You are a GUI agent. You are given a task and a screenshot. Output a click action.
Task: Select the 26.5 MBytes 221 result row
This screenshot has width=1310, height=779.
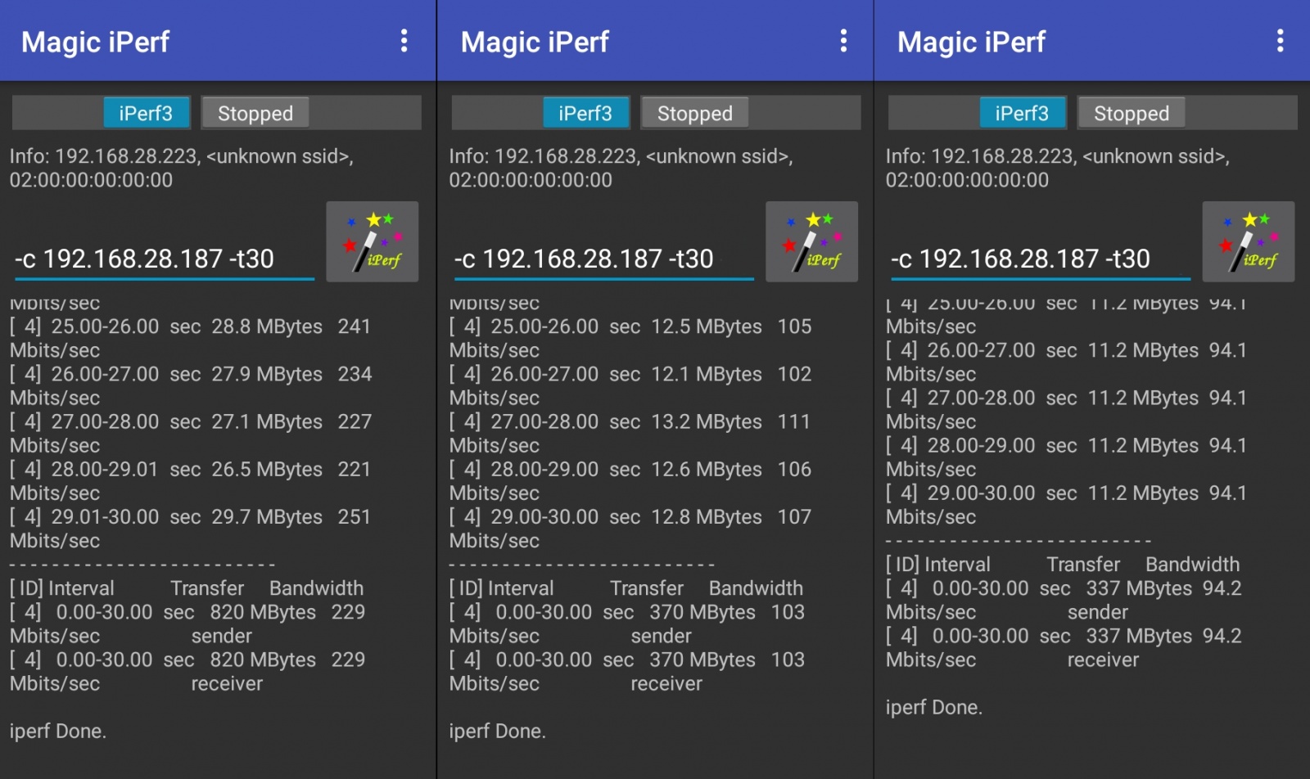pyautogui.click(x=191, y=481)
